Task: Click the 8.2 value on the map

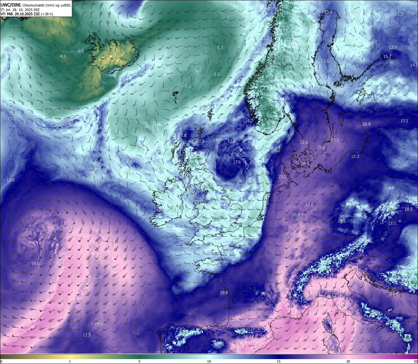Action: pos(198,71)
